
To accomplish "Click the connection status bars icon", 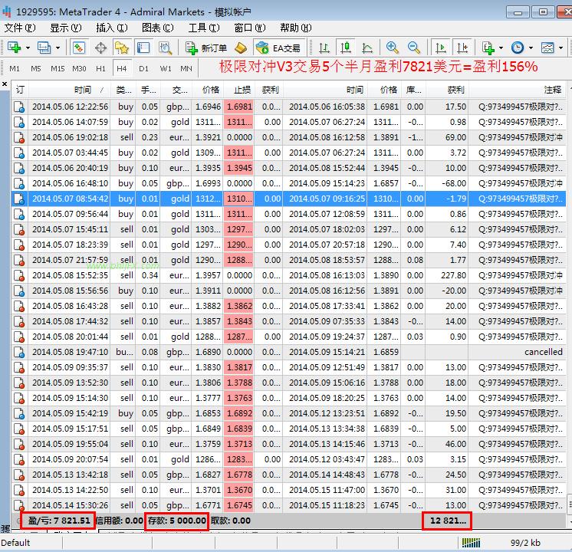I will click(471, 543).
